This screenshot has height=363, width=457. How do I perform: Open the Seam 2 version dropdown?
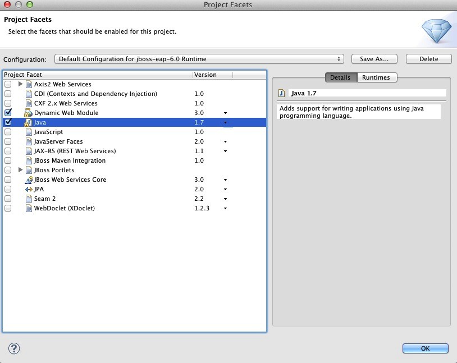[225, 199]
